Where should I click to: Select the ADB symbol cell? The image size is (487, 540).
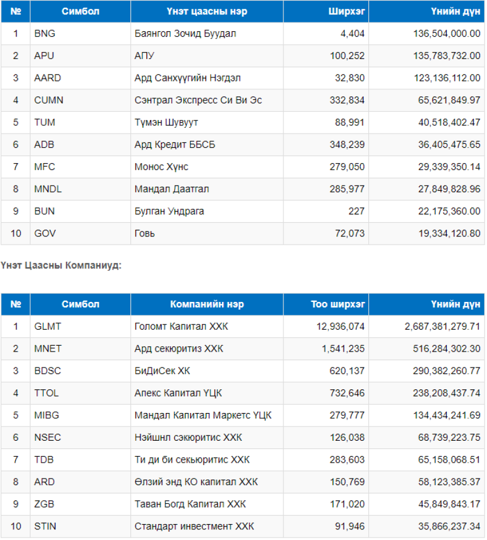click(x=80, y=145)
